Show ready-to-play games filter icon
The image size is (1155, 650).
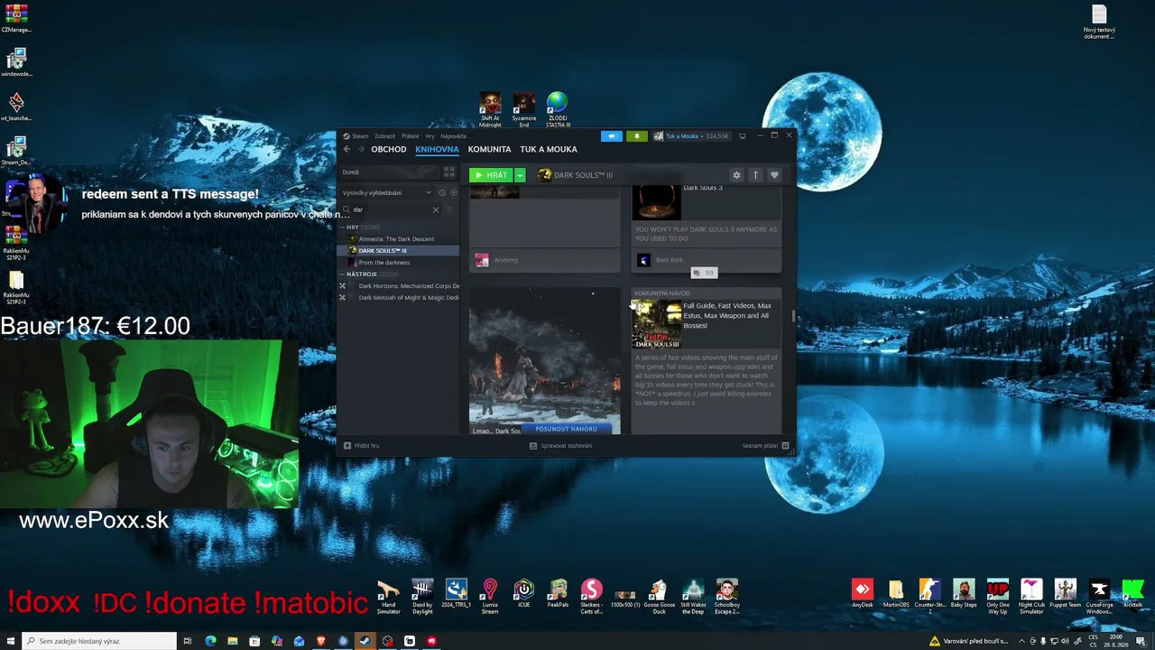(x=453, y=192)
